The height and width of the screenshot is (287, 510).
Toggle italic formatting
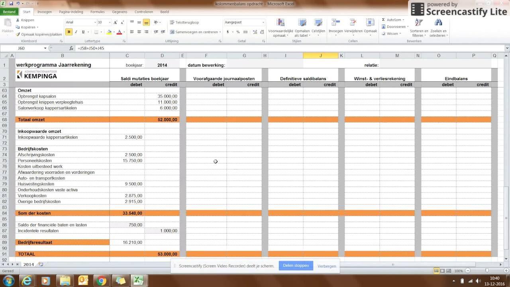pos(76,32)
